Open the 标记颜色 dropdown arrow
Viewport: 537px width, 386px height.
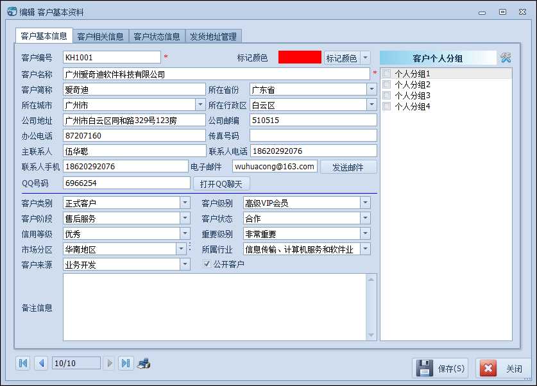tap(366, 58)
